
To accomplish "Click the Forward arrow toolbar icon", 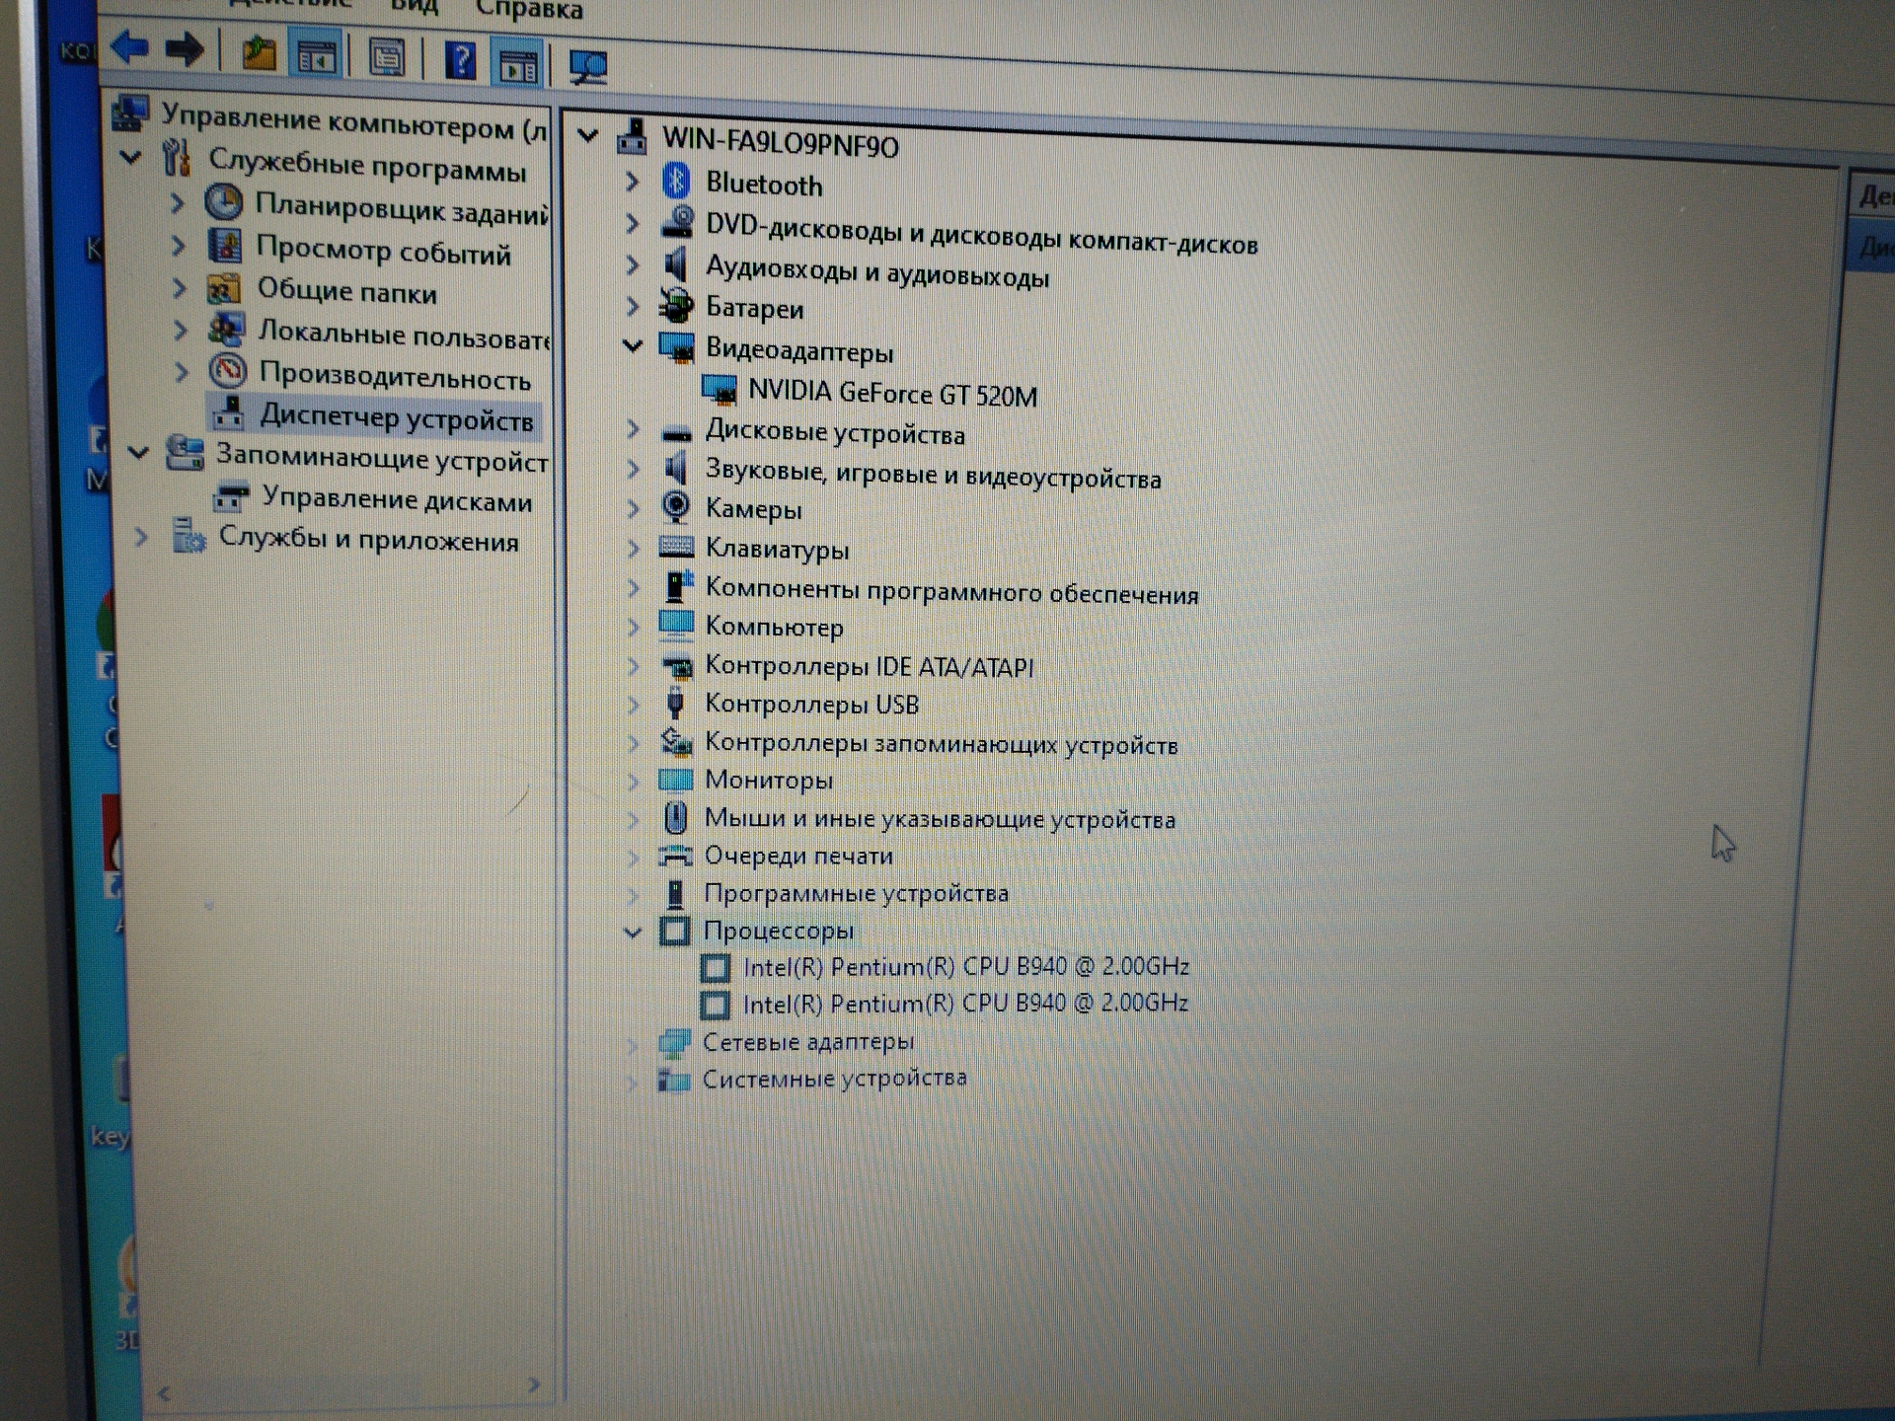I will click(185, 49).
